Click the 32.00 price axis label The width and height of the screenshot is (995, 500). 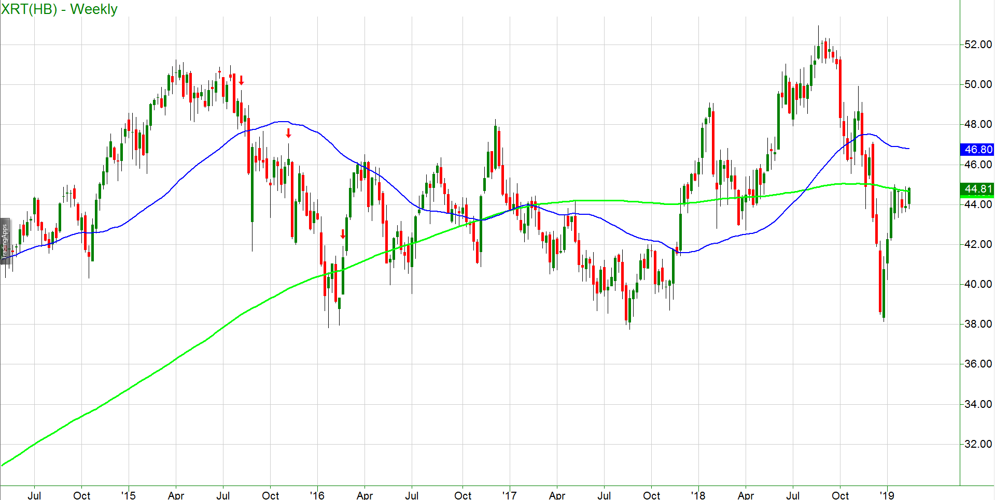coord(977,444)
